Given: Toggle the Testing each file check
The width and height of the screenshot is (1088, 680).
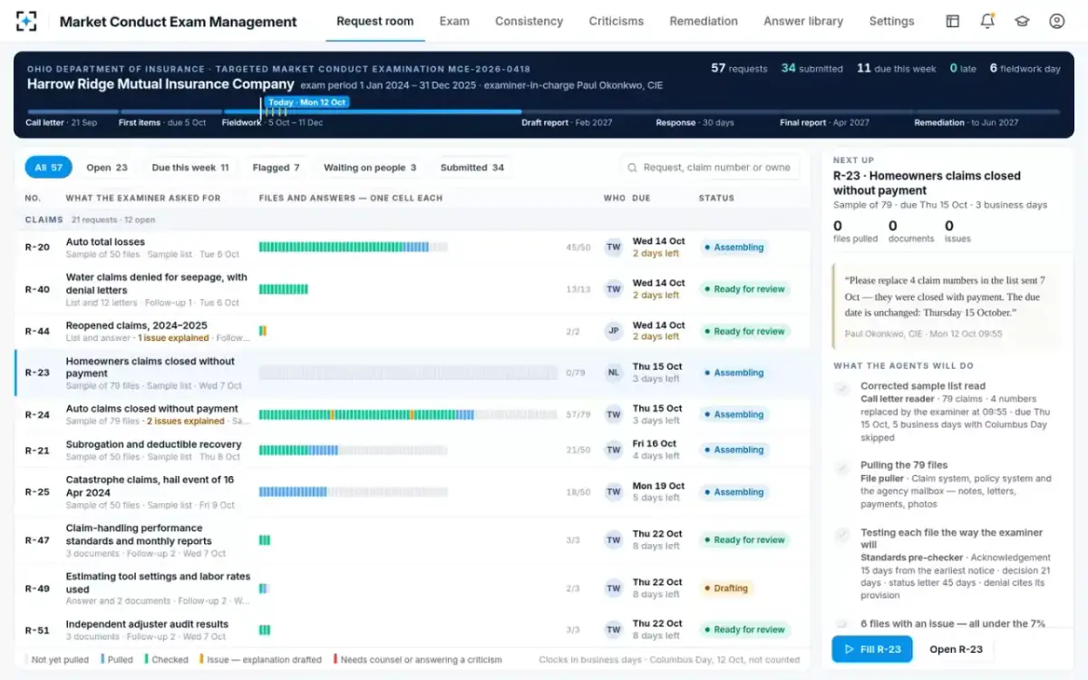Looking at the screenshot, I should pos(842,535).
